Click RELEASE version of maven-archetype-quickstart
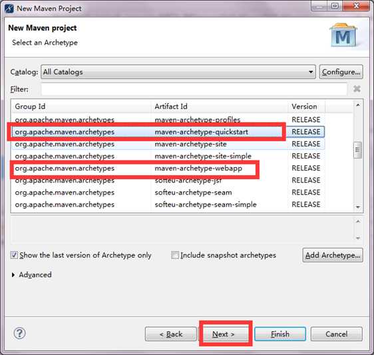The width and height of the screenshot is (374, 355). pyautogui.click(x=305, y=132)
